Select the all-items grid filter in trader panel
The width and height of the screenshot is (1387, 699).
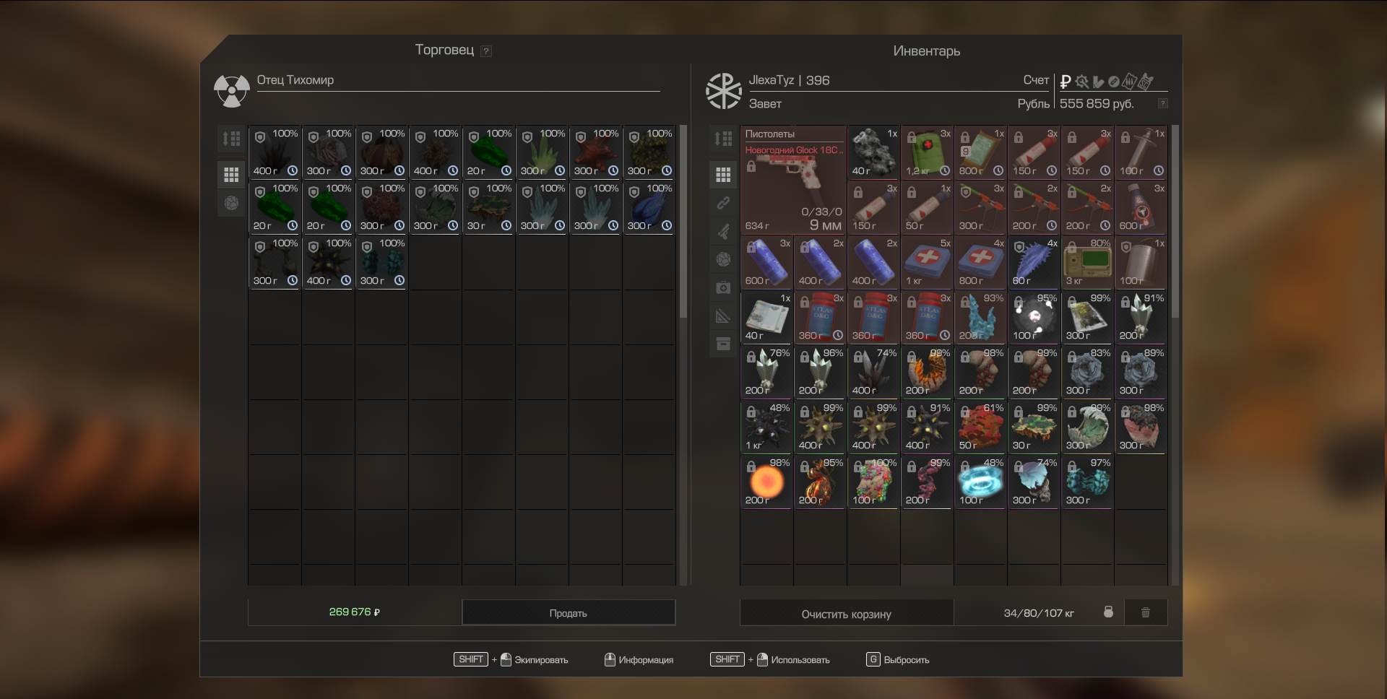231,174
